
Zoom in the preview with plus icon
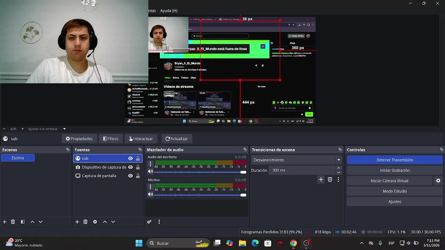coord(23,129)
